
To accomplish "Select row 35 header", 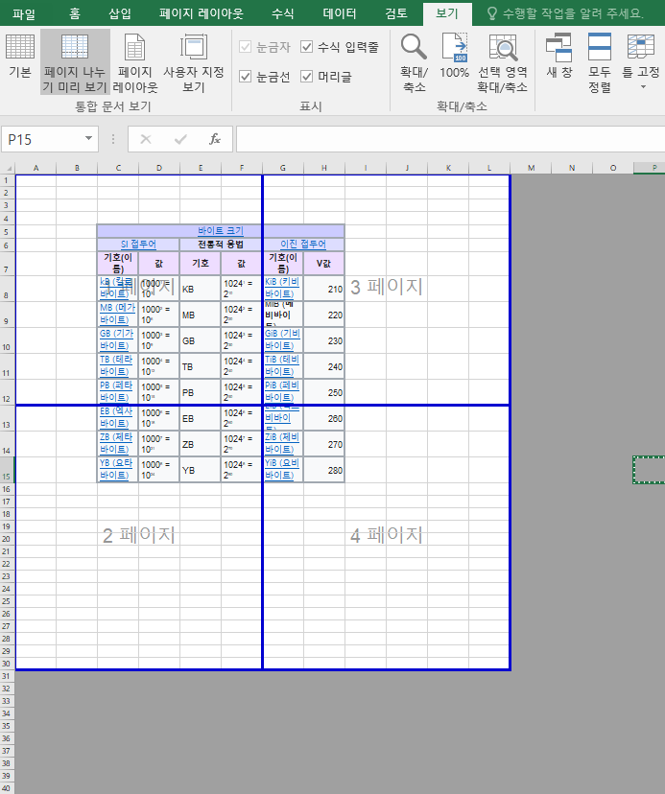I will 7,726.
